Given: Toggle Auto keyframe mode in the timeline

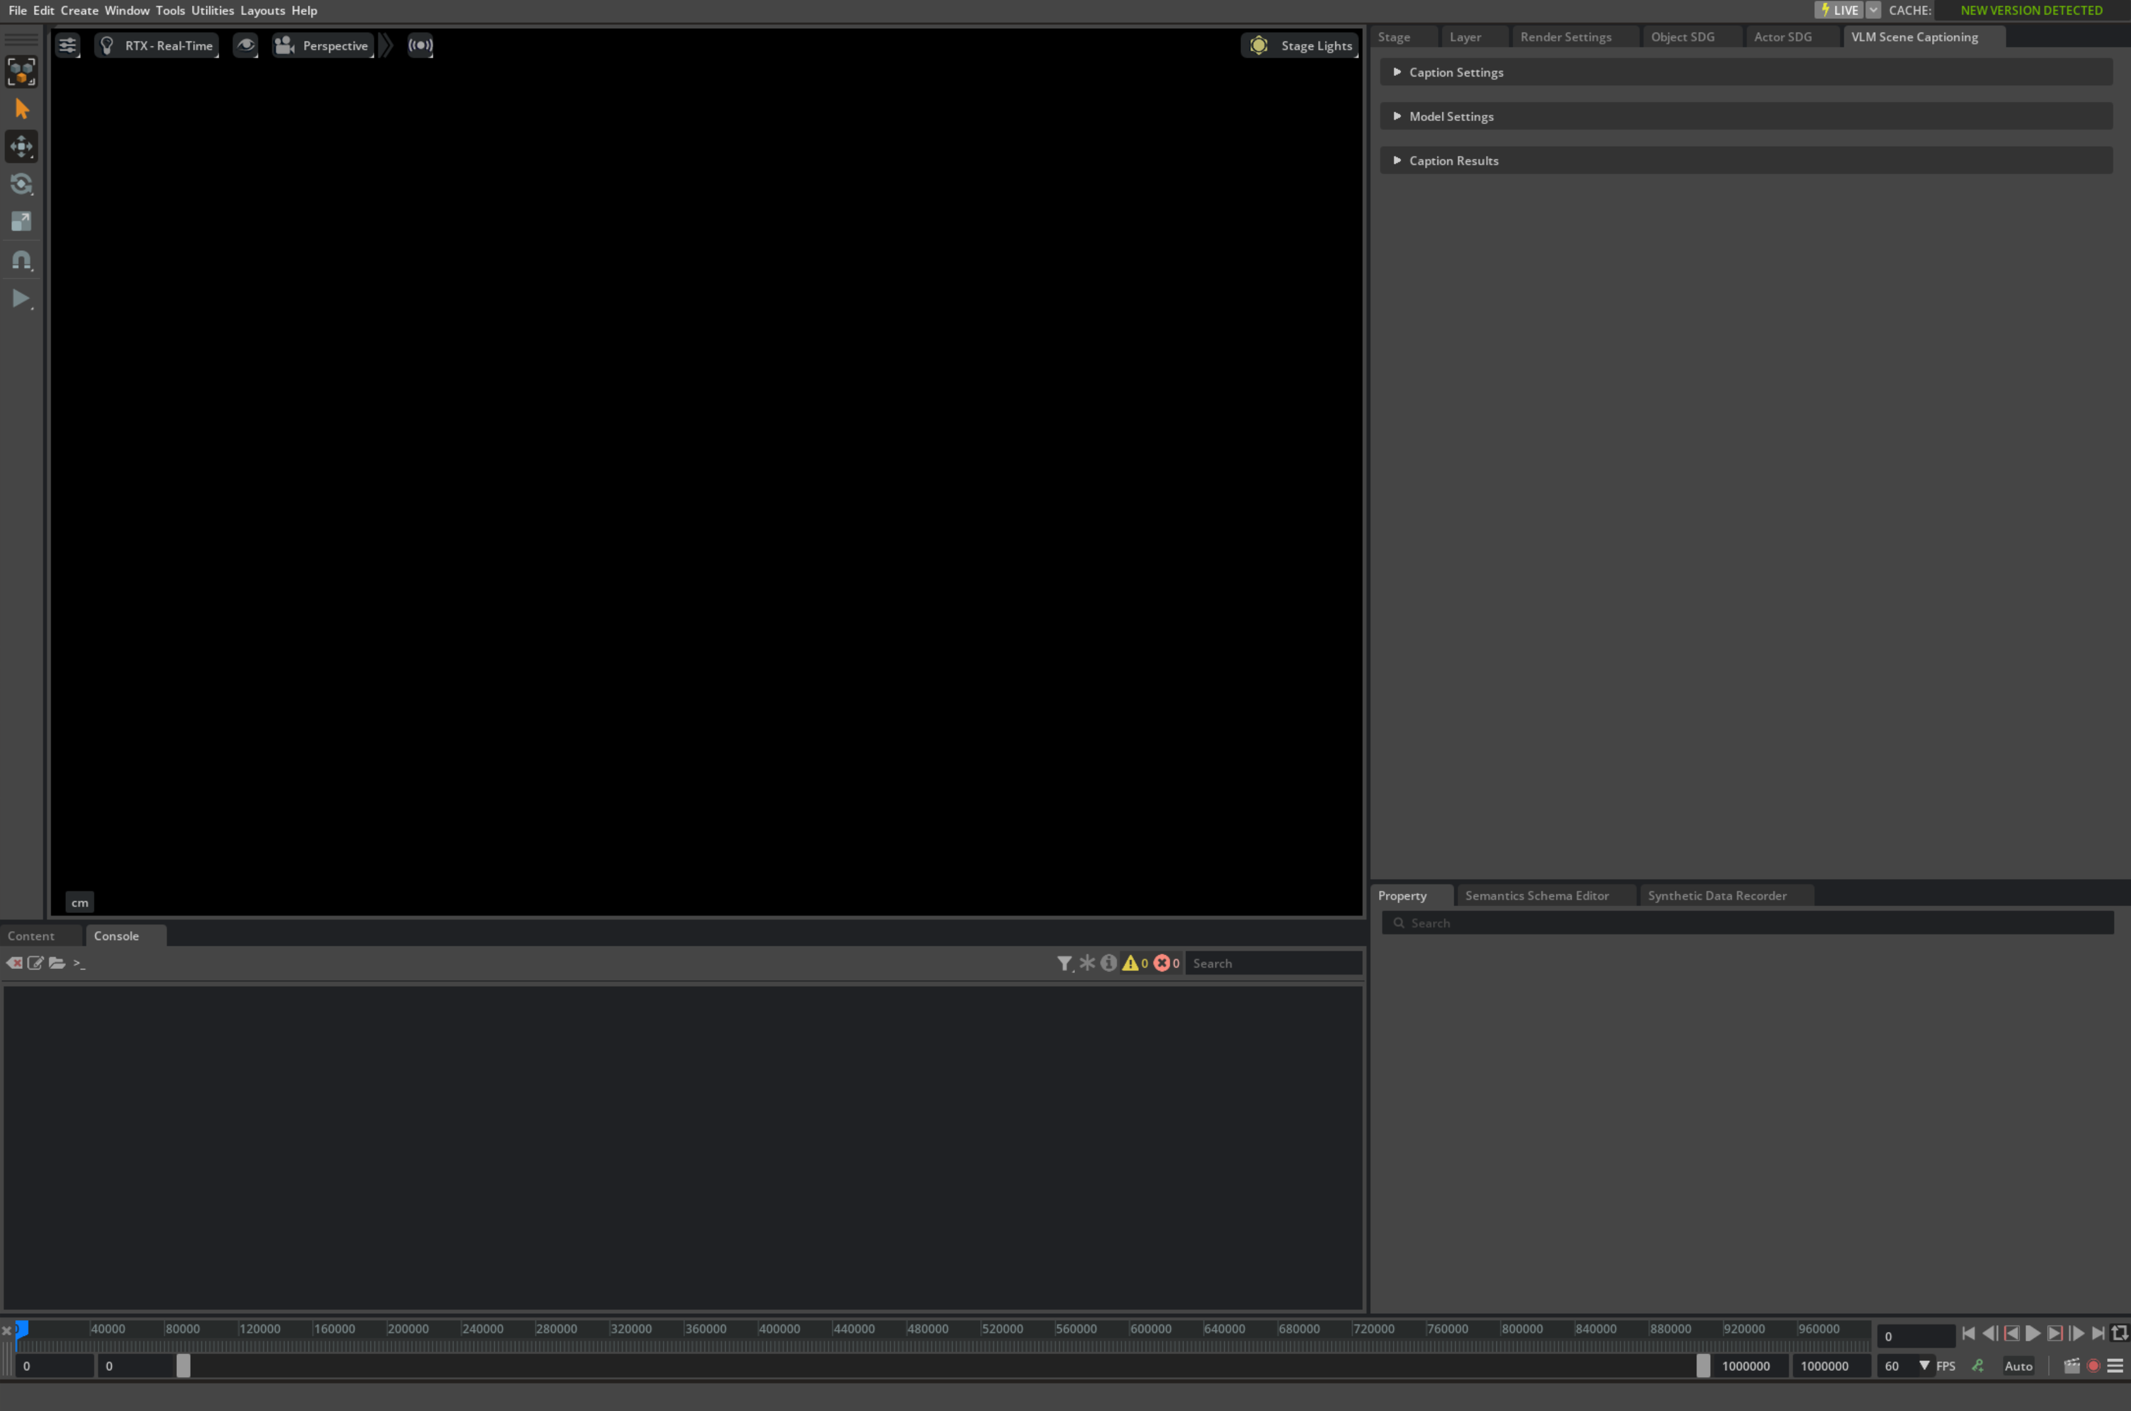Looking at the screenshot, I should 2017,1365.
